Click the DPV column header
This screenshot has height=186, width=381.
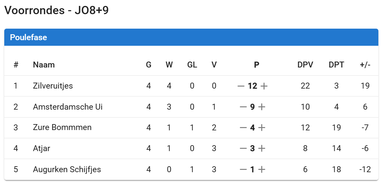pos(305,65)
